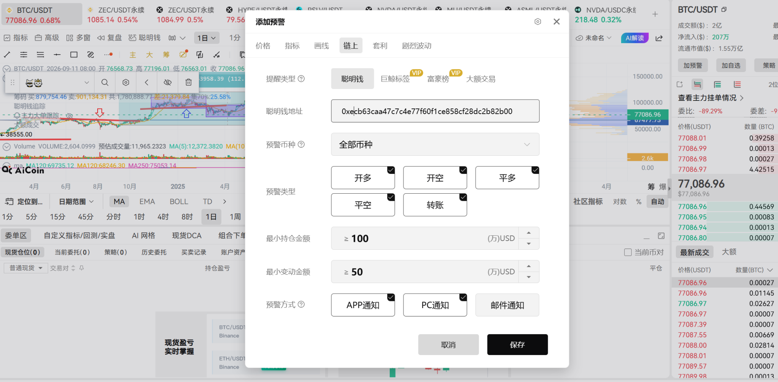778x382 pixels.
Task: Open the 查看主力挂单情况 link
Action: (711, 98)
